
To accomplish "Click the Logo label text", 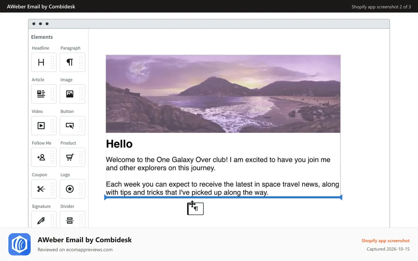I will click(65, 175).
